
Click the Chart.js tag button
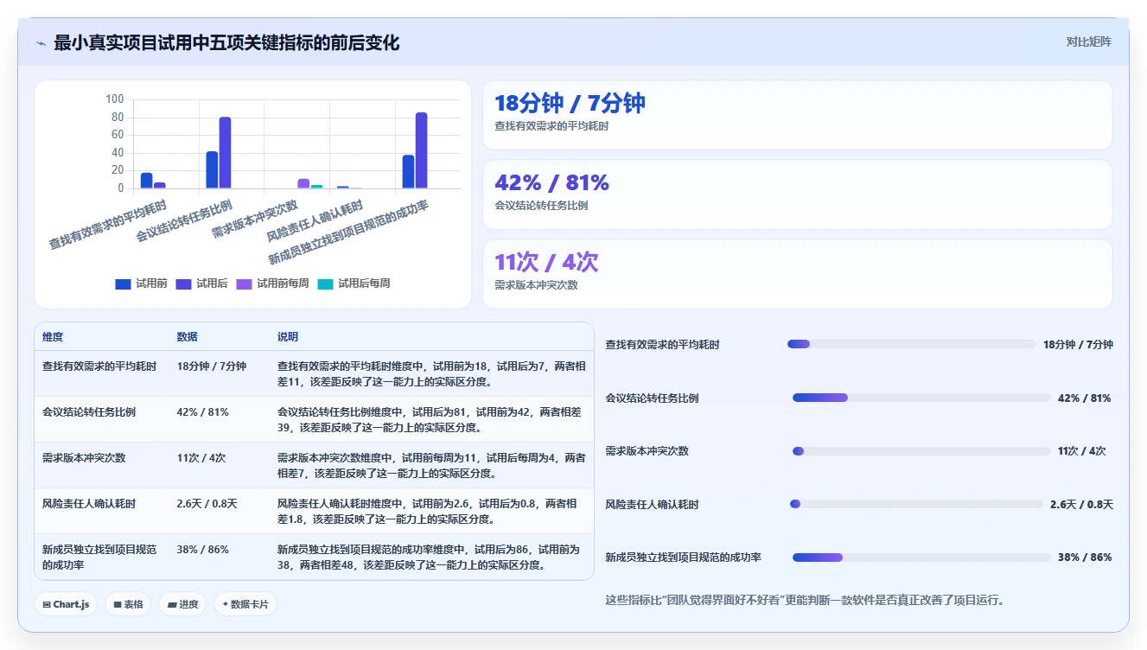pyautogui.click(x=66, y=604)
